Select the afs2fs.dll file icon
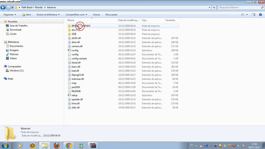265x149 pixels. [69, 38]
